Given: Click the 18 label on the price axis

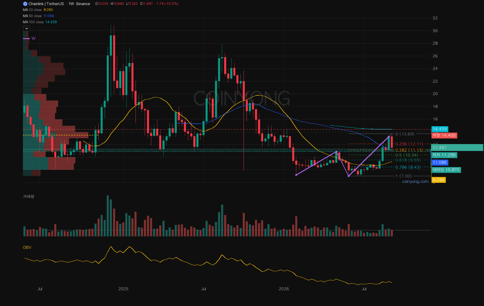Looking at the screenshot, I should coord(435,107).
